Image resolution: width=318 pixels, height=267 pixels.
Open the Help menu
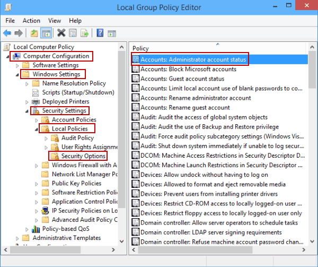click(75, 21)
